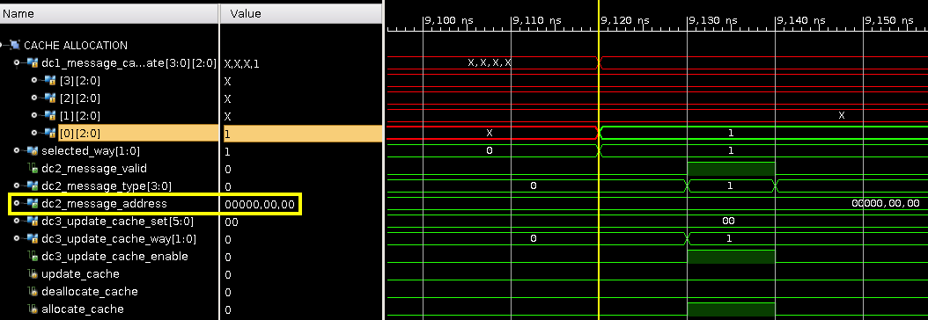Select the deallocate_cache signal
Viewport: 928px width, 320px height.
[90, 292]
